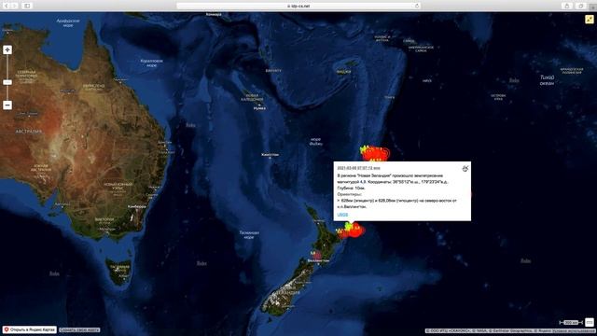
Task: Open Safari share button
Action: point(567,6)
